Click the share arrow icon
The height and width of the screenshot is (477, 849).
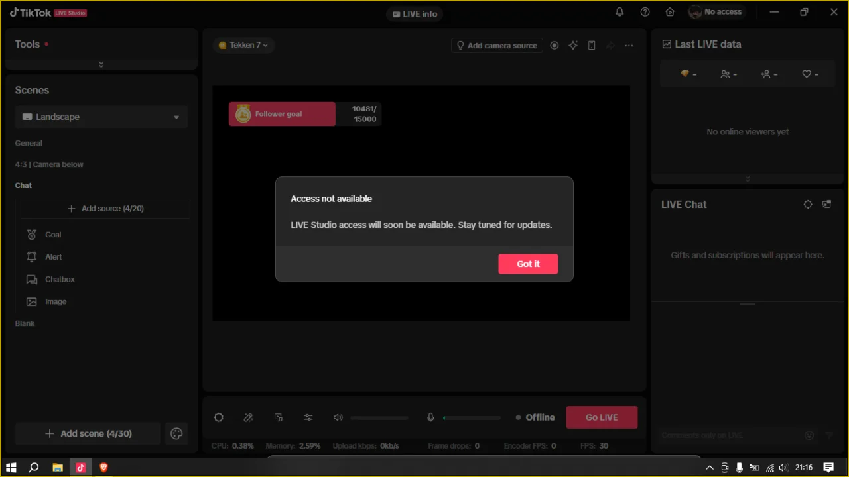coord(610,46)
